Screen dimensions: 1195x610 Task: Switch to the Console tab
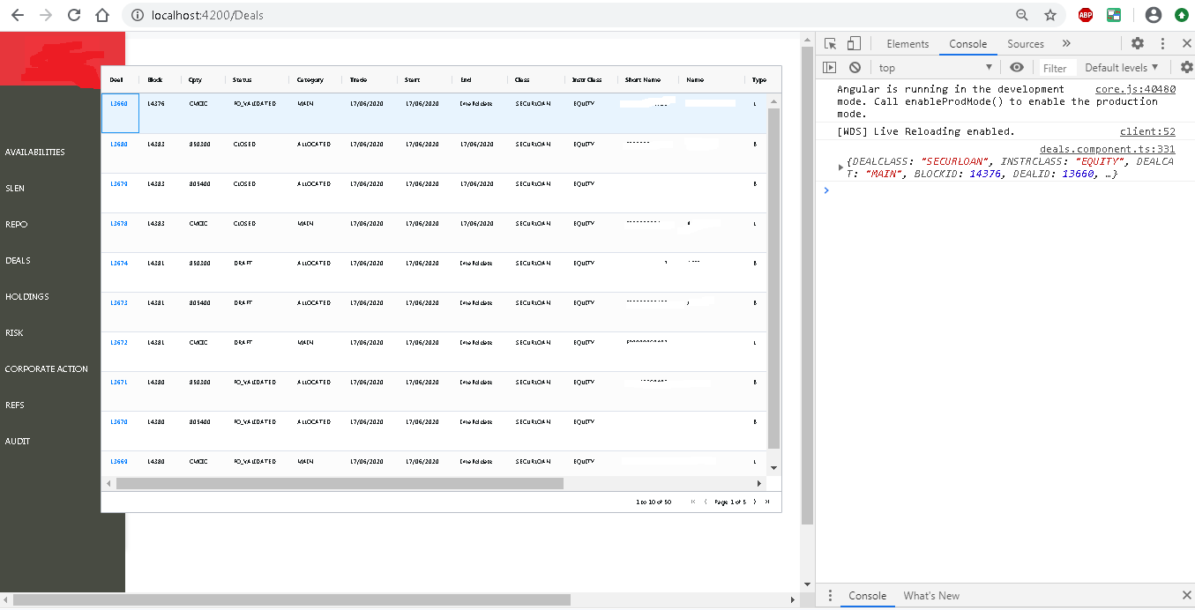967,43
